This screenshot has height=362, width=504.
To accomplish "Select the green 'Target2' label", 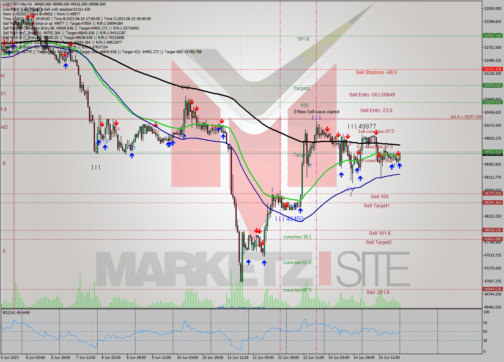I will coord(302,89).
